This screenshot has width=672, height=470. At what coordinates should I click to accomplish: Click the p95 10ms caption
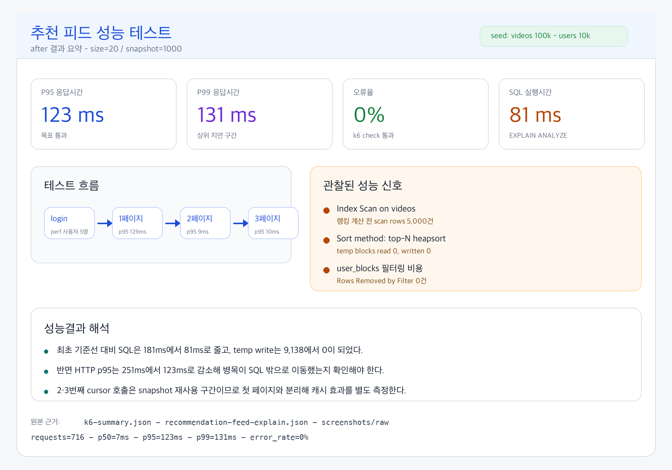coord(267,232)
